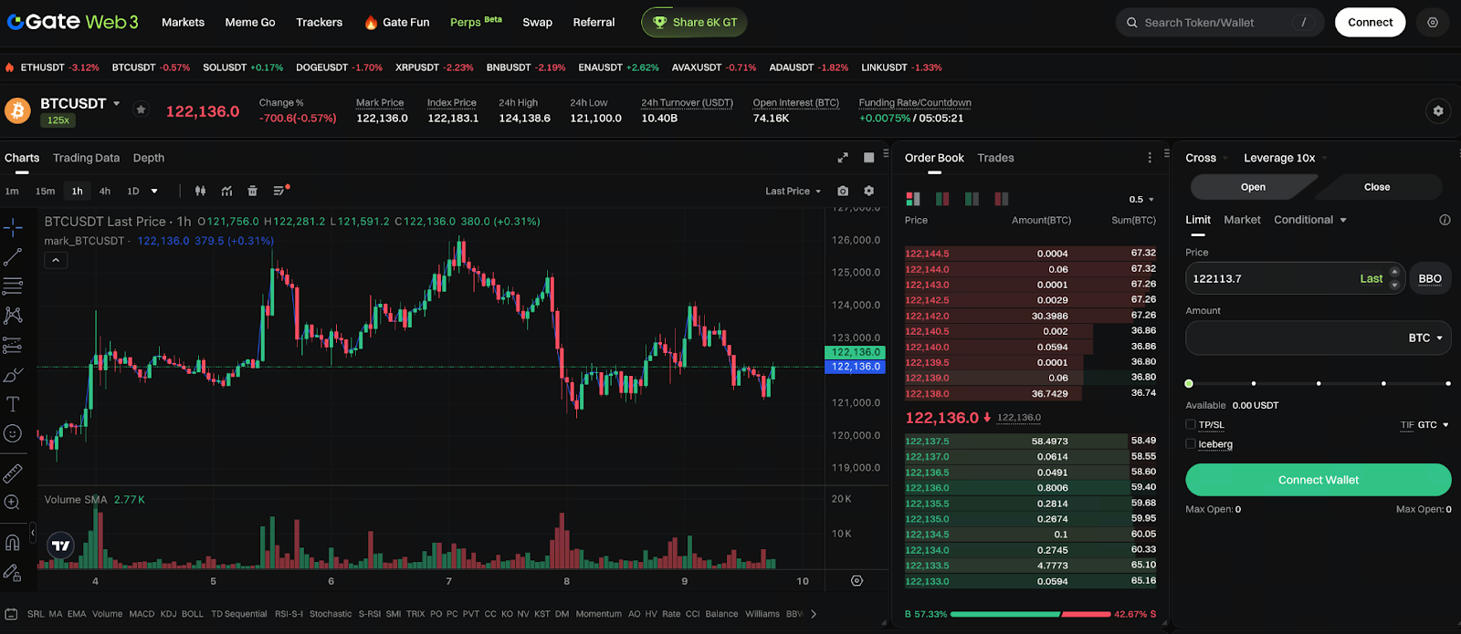
Task: Add BTCUSDT to favorites with star
Action: pyautogui.click(x=141, y=109)
